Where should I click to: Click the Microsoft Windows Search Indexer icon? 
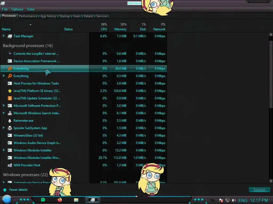[x=10, y=113]
